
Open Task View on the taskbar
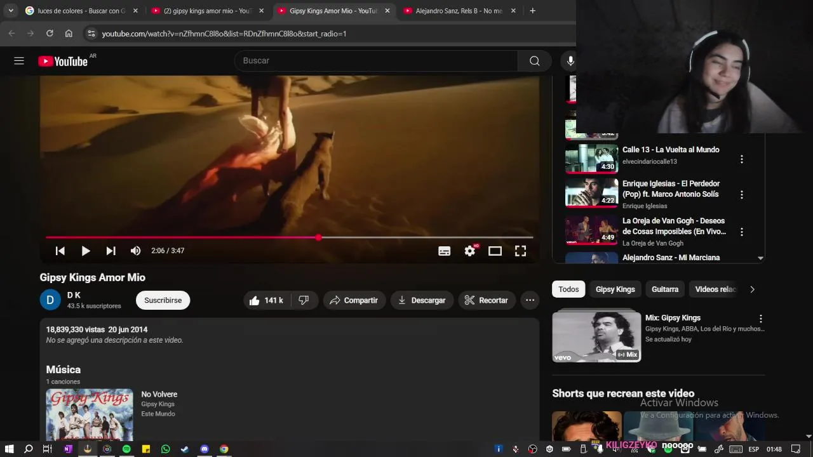point(47,449)
